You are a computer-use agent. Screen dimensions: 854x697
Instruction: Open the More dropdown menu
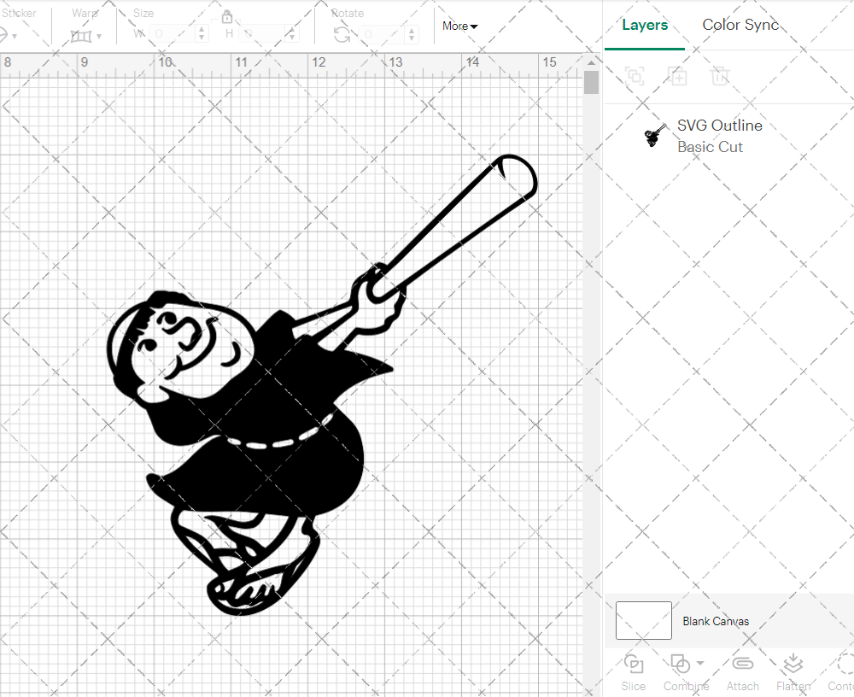point(459,26)
